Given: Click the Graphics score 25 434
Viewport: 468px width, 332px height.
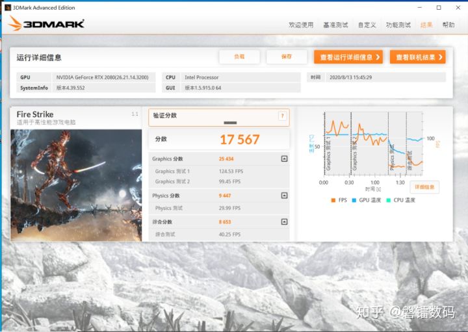Looking at the screenshot, I should pyautogui.click(x=226, y=159).
